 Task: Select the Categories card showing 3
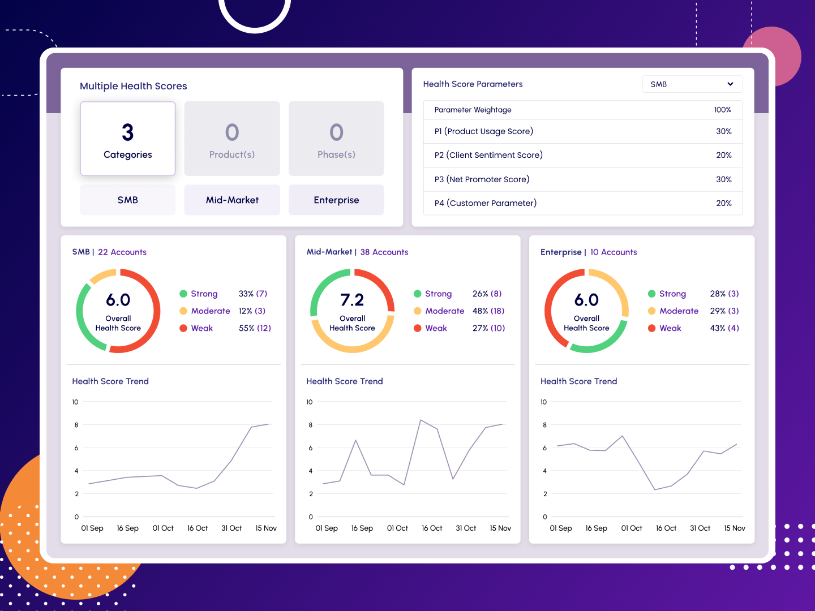point(127,138)
